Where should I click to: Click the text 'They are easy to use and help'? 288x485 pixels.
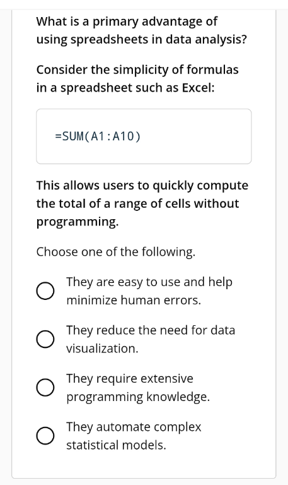click(149, 282)
